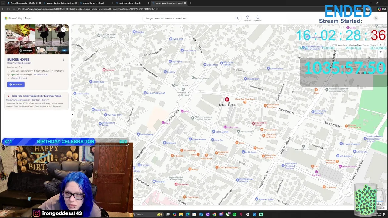Click the EVRO-KOM map marker
Image resolution: width=388 pixels, height=218 pixels.
point(171,39)
